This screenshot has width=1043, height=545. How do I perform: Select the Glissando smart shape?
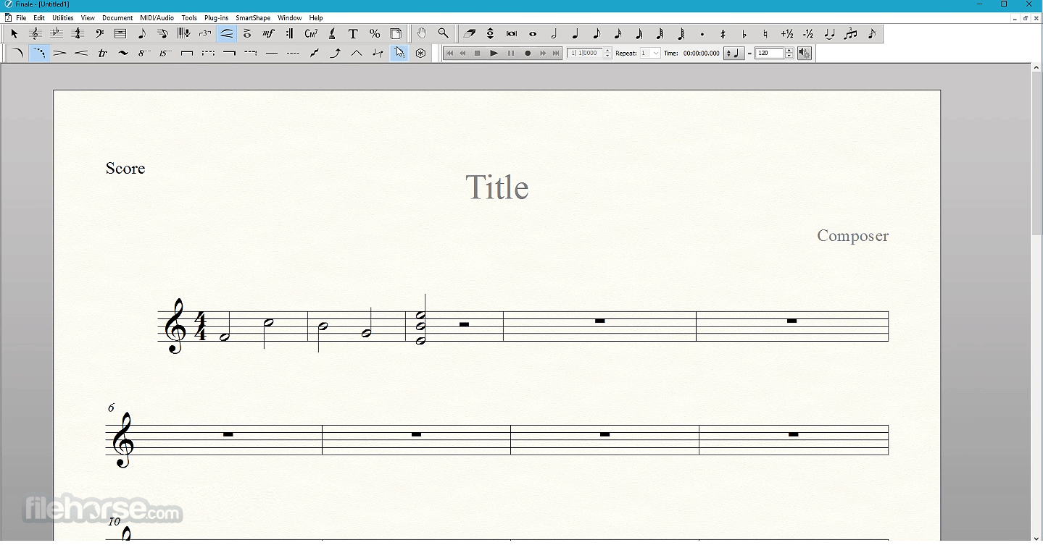314,53
